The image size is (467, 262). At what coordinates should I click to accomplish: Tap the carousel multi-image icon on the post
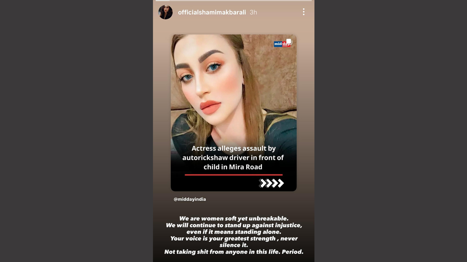(x=289, y=42)
